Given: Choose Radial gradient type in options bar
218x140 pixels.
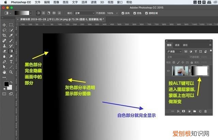Looking at the screenshot, I should tap(43, 13).
